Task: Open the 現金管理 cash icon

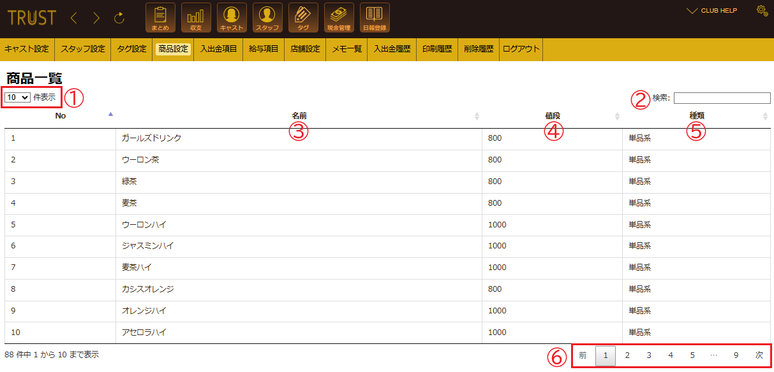Action: [339, 18]
